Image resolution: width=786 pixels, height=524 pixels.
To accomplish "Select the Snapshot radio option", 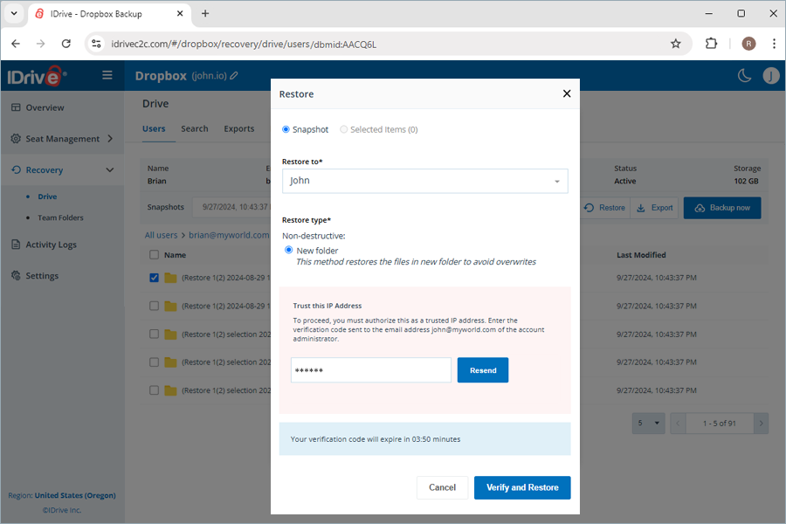I will [286, 129].
